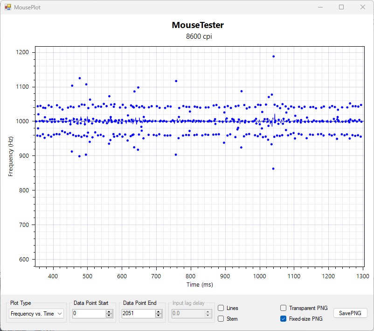This screenshot has height=331, width=374.
Task: Click the MousePlot app icon in title bar
Action: [x=7, y=7]
